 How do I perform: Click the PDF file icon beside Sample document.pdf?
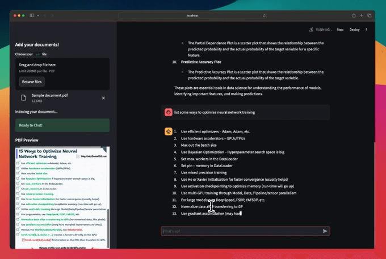tap(23, 98)
